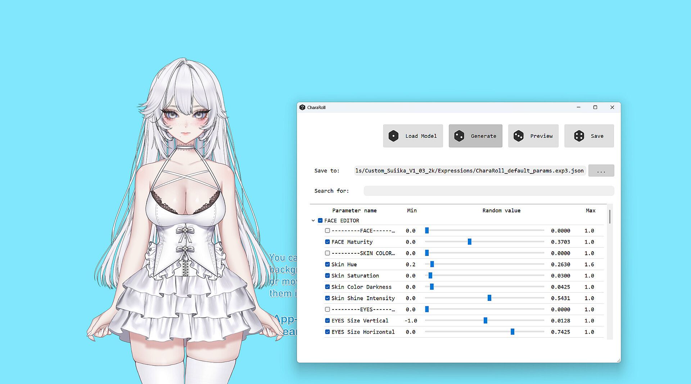Maximize the CharaRoll window
The width and height of the screenshot is (691, 384).
coord(595,107)
